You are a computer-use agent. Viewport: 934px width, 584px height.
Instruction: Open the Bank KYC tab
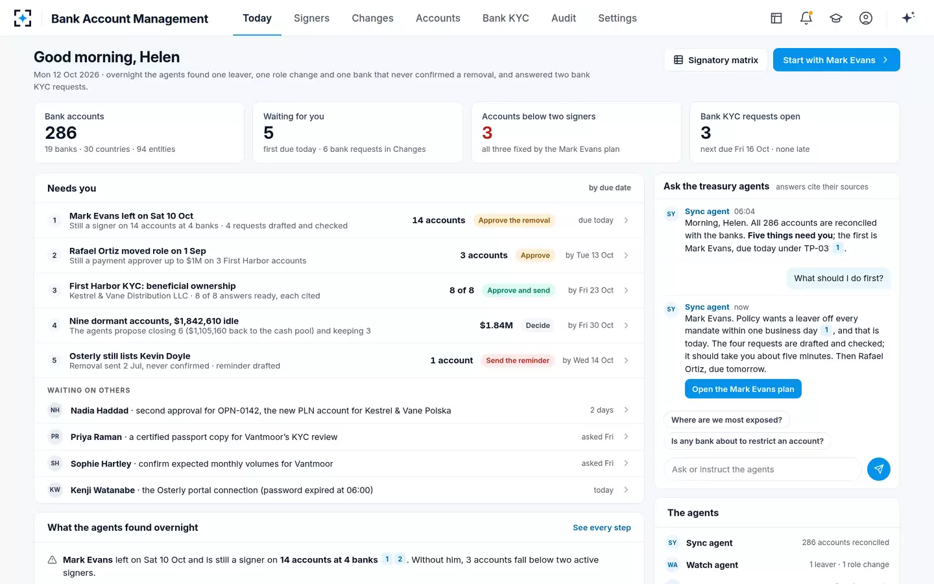click(506, 18)
